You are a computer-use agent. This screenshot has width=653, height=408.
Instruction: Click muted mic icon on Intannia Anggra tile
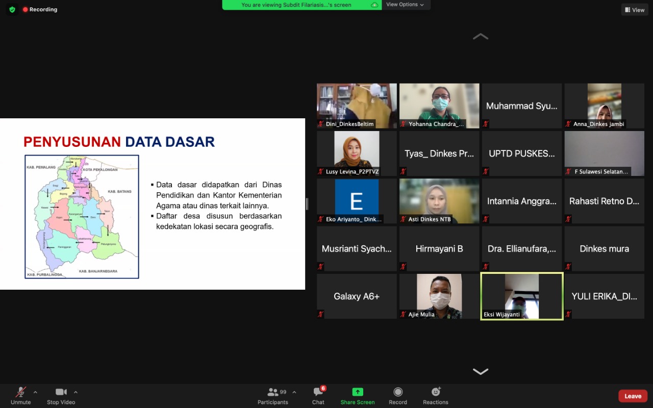(486, 219)
